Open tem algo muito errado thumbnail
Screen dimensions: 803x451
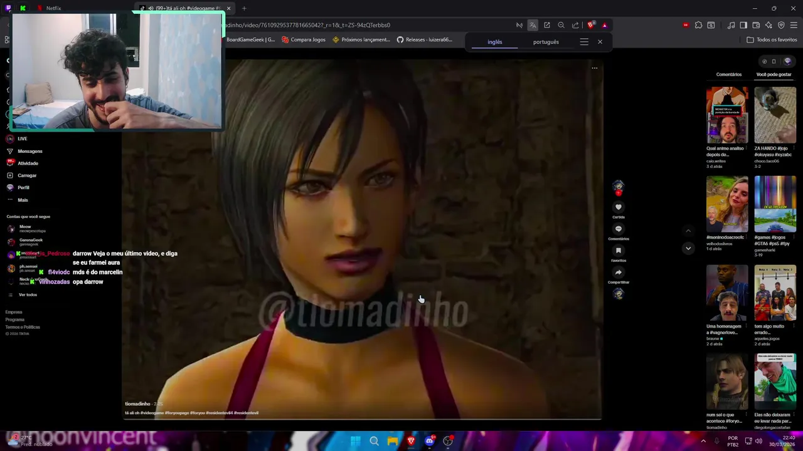click(x=775, y=293)
